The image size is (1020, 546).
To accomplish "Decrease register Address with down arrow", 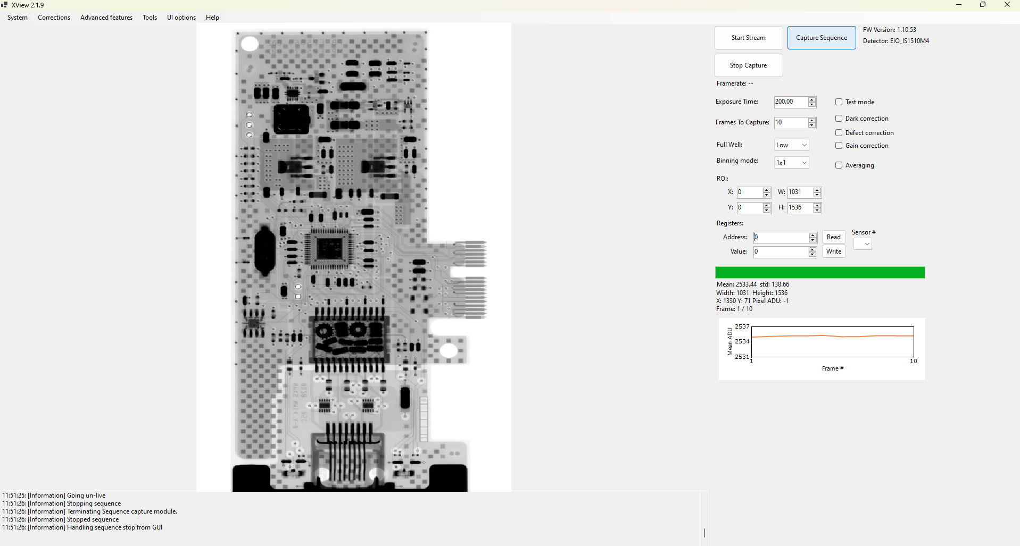I will click(x=812, y=240).
